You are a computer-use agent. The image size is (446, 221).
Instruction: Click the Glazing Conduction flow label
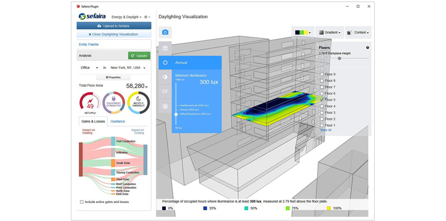tap(128, 172)
